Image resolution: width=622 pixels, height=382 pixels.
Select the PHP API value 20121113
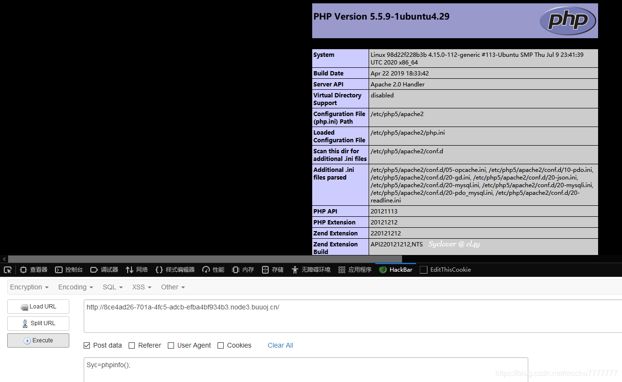(x=384, y=211)
